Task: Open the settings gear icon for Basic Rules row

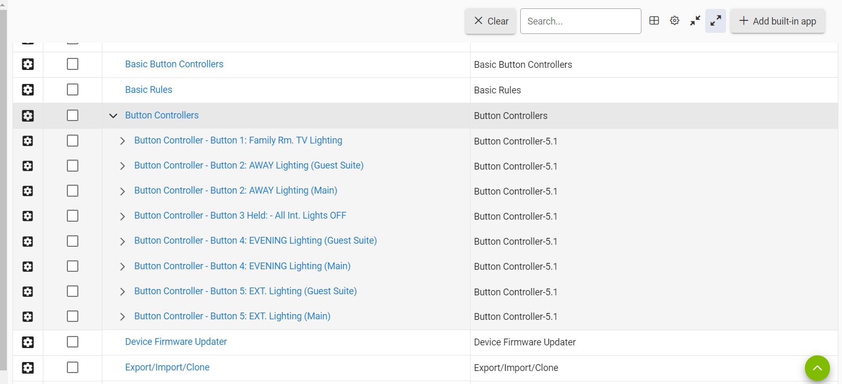Action: pos(28,90)
